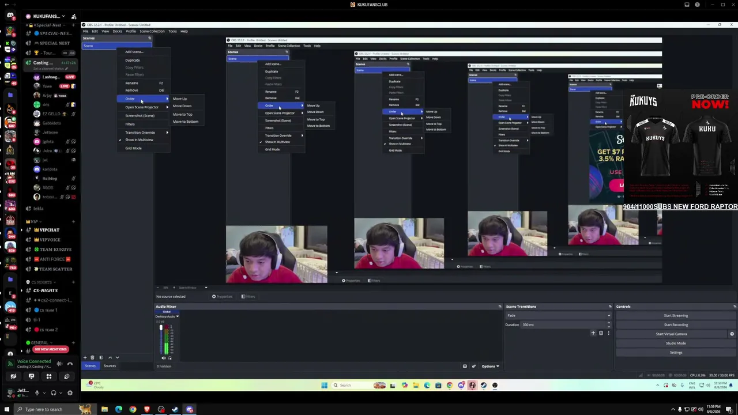This screenshot has height=415, width=738.
Task: Share your screen in Discord voice panel
Action: (31, 376)
